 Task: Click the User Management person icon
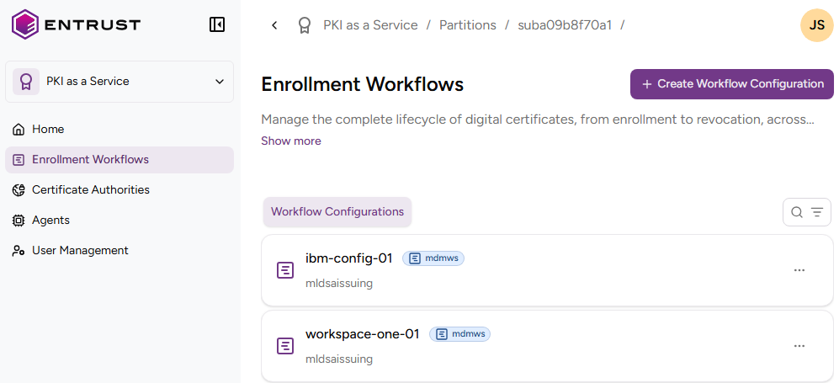[19, 251]
